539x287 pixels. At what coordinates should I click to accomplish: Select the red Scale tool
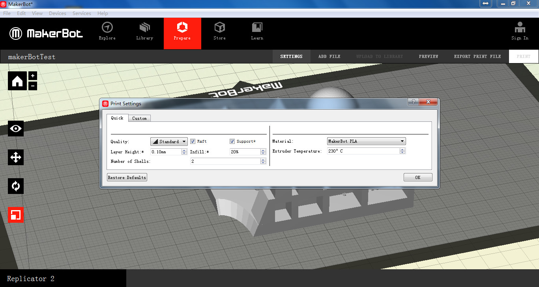tap(16, 215)
